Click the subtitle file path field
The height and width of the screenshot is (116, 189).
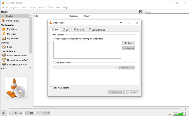pos(85,68)
